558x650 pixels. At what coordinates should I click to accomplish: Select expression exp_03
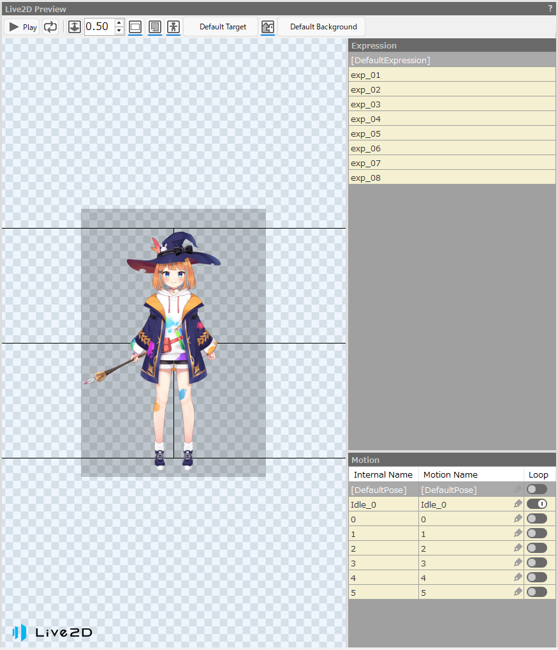click(452, 104)
